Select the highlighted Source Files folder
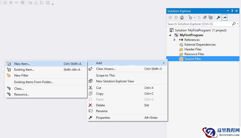 (203, 59)
